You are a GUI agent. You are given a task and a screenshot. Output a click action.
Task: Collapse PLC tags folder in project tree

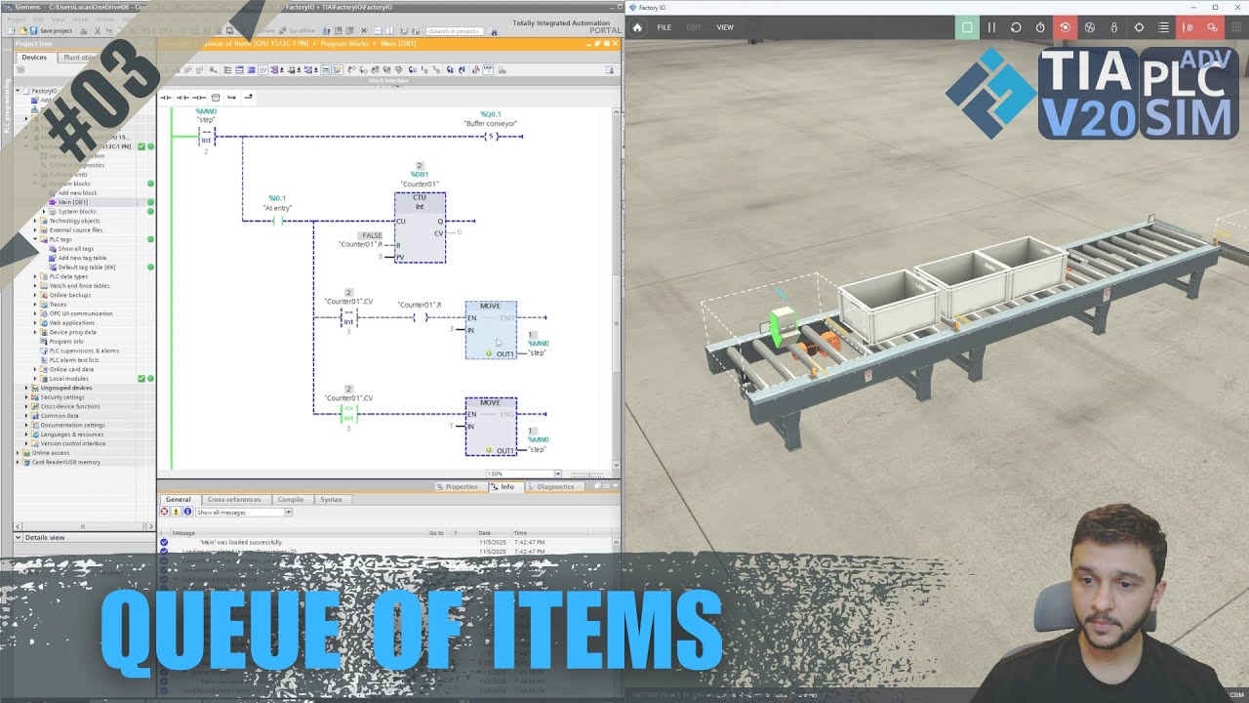point(36,239)
